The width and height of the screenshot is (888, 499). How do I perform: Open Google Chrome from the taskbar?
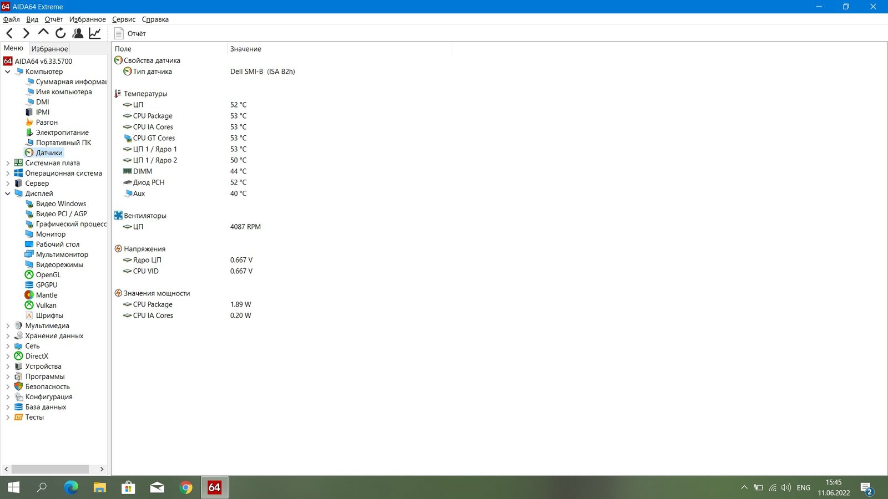(186, 487)
